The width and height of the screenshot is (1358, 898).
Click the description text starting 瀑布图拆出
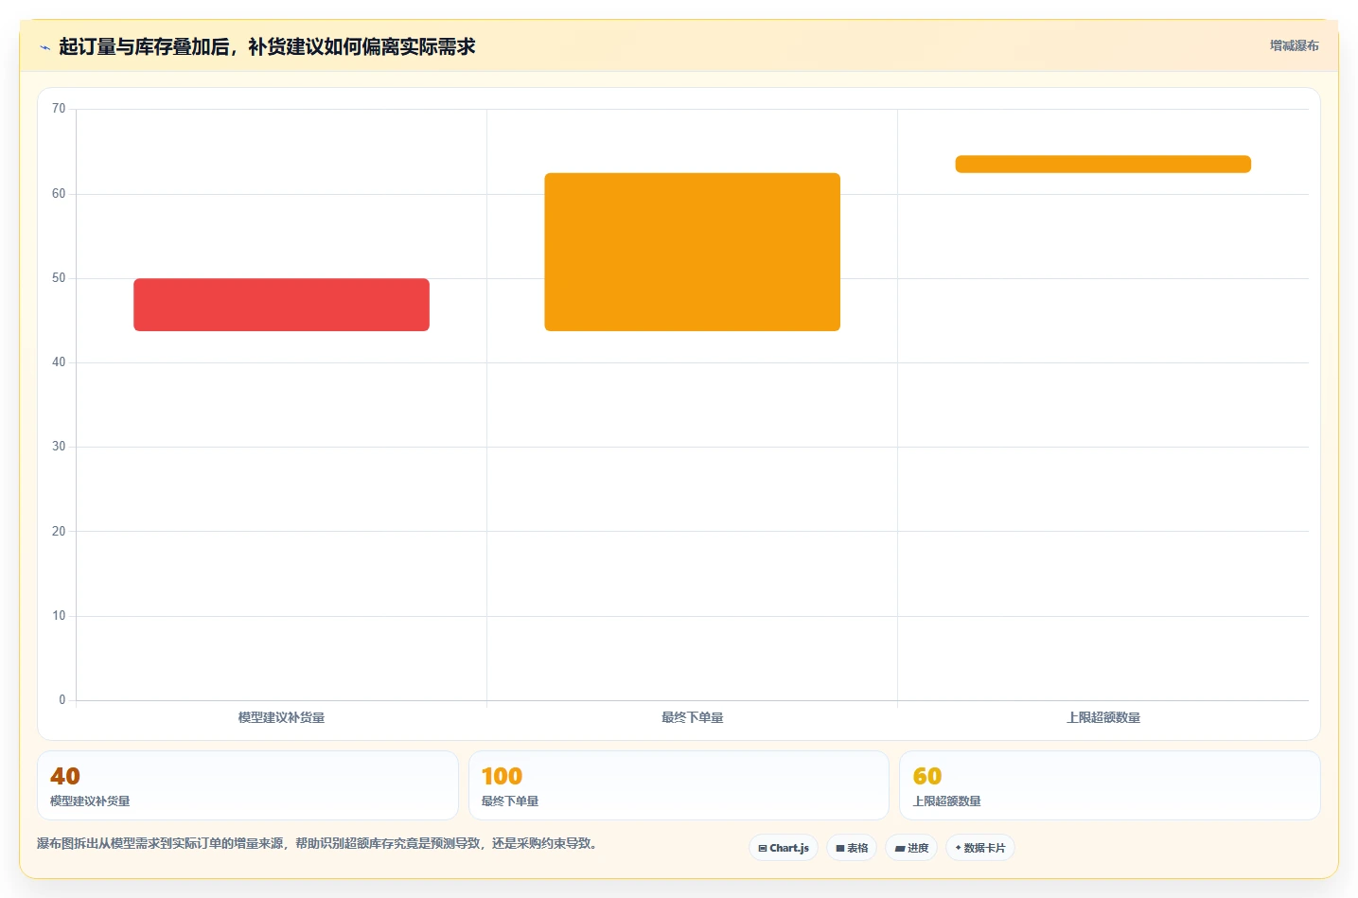pos(317,843)
